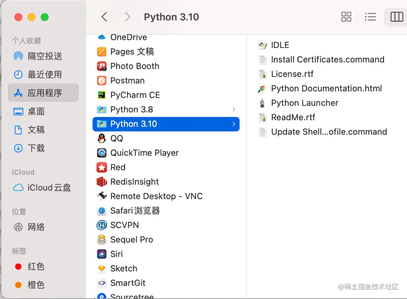This screenshot has height=299, width=407.
Task: Click the Postman app icon
Action: click(x=101, y=81)
